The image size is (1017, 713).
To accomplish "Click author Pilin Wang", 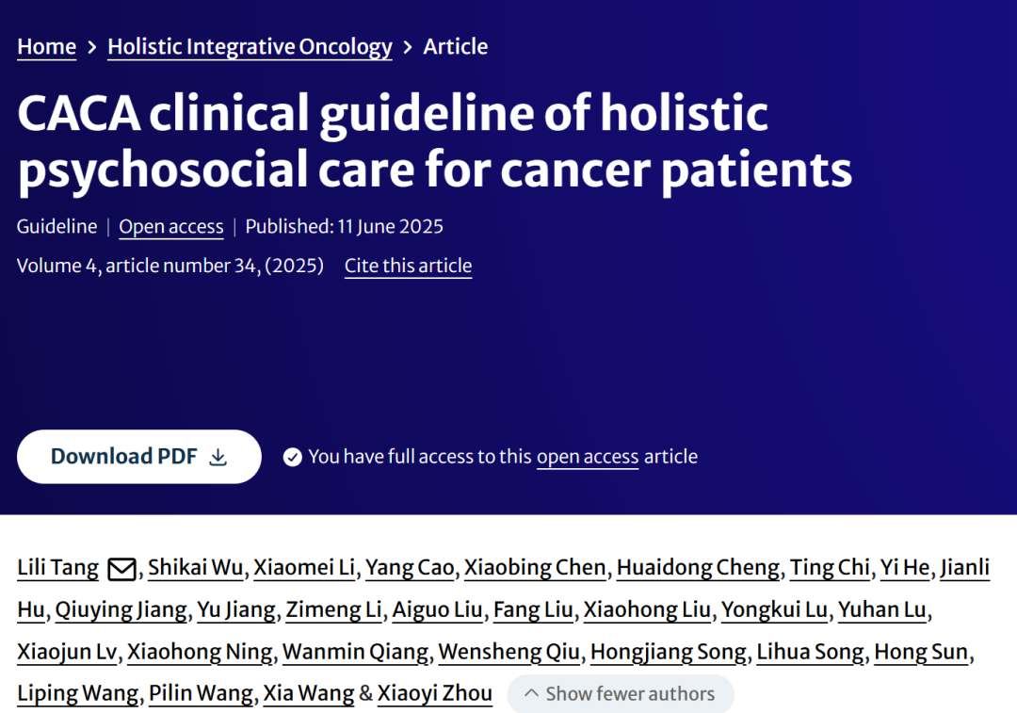I will (x=201, y=693).
